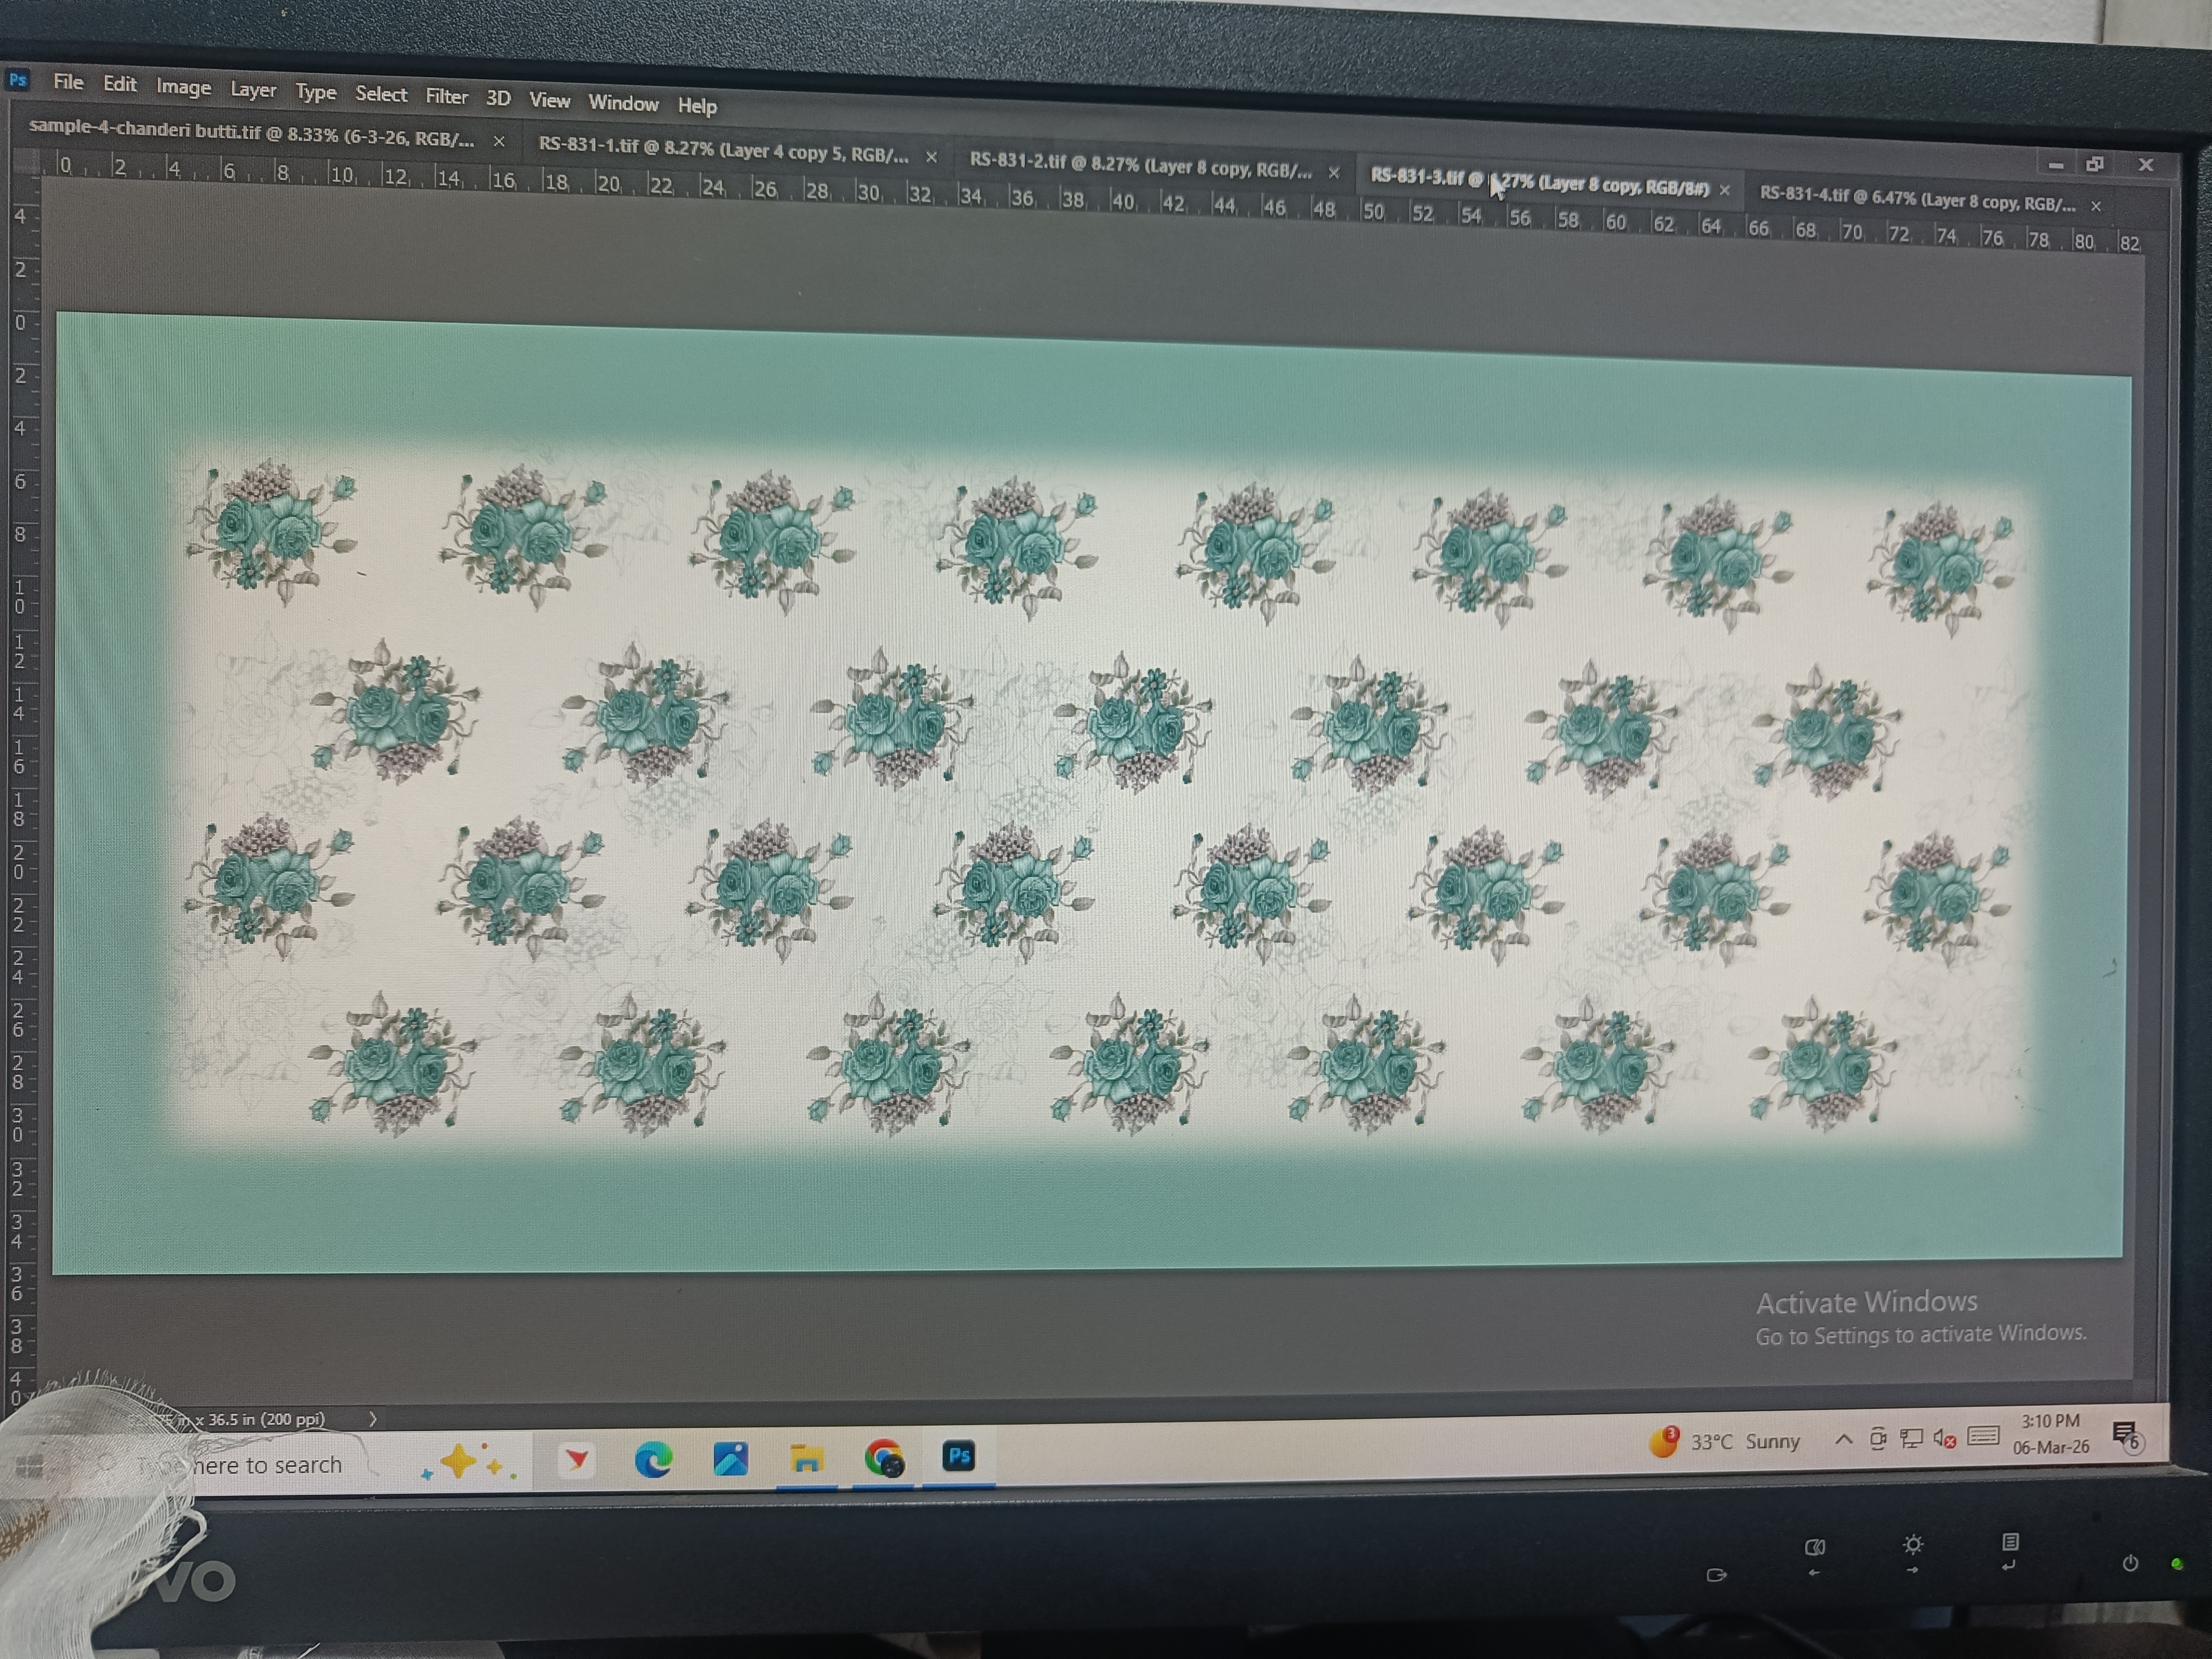
Task: Open the Window menu
Action: tap(623, 103)
